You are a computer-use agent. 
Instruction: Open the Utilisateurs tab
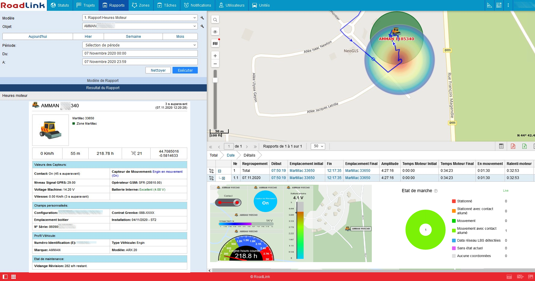pyautogui.click(x=232, y=5)
